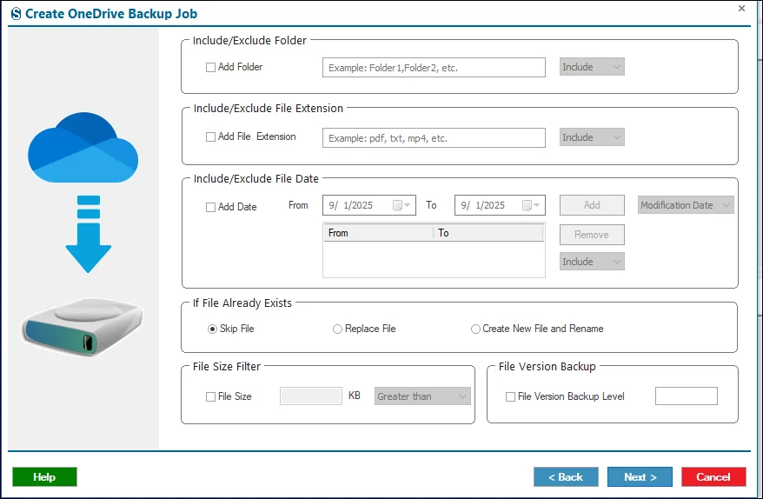
Task: Go back with the Back button
Action: (566, 476)
